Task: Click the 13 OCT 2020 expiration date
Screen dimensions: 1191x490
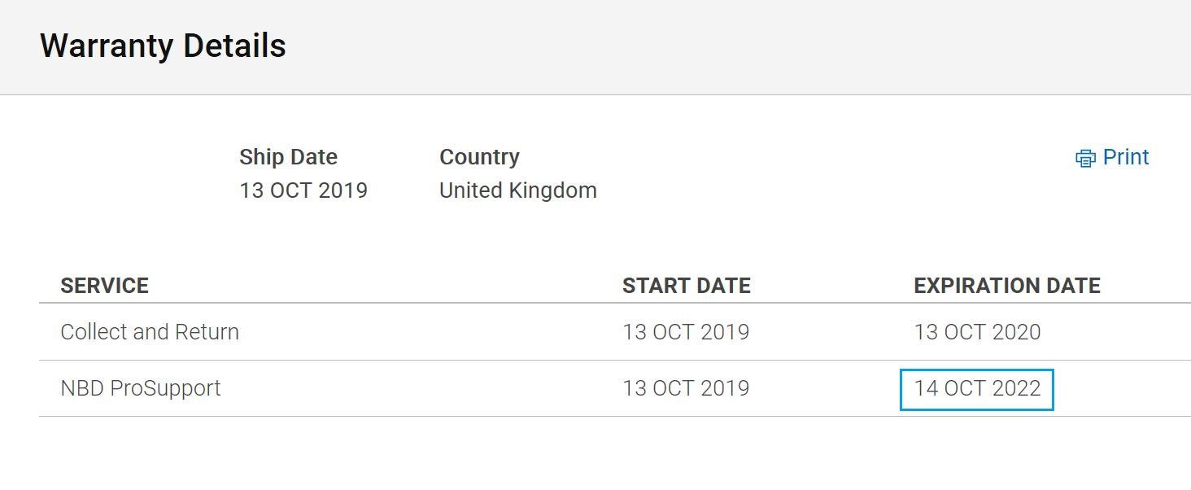Action: pyautogui.click(x=977, y=332)
